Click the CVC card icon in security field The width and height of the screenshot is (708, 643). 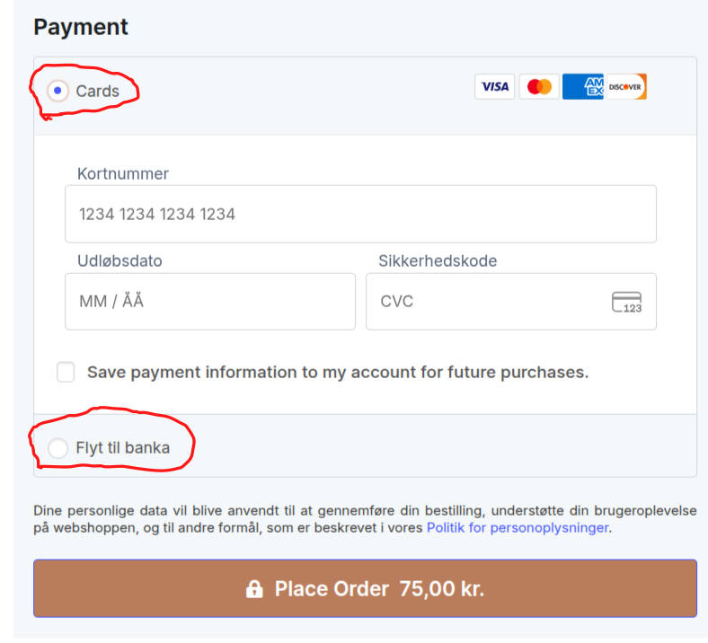click(626, 302)
